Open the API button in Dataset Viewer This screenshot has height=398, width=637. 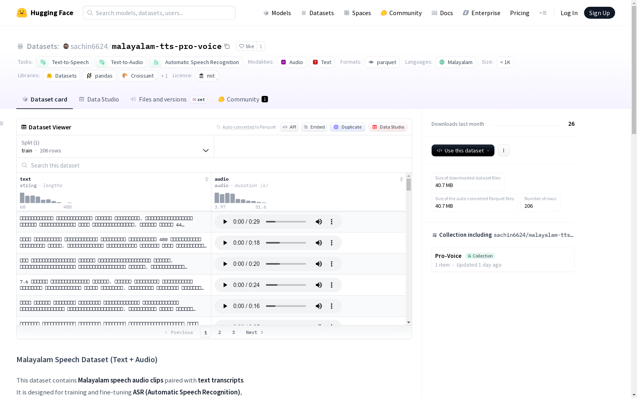point(289,127)
